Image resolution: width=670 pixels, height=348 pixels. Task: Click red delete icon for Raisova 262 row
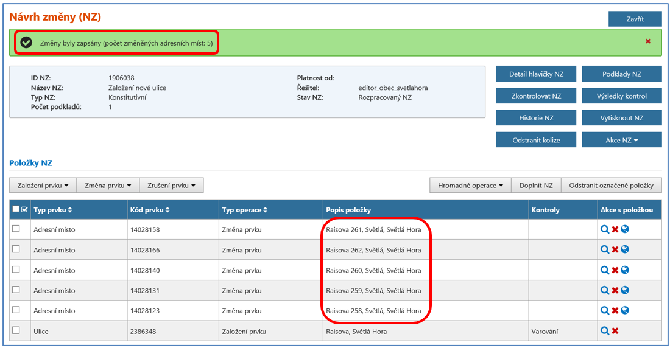[x=615, y=250]
